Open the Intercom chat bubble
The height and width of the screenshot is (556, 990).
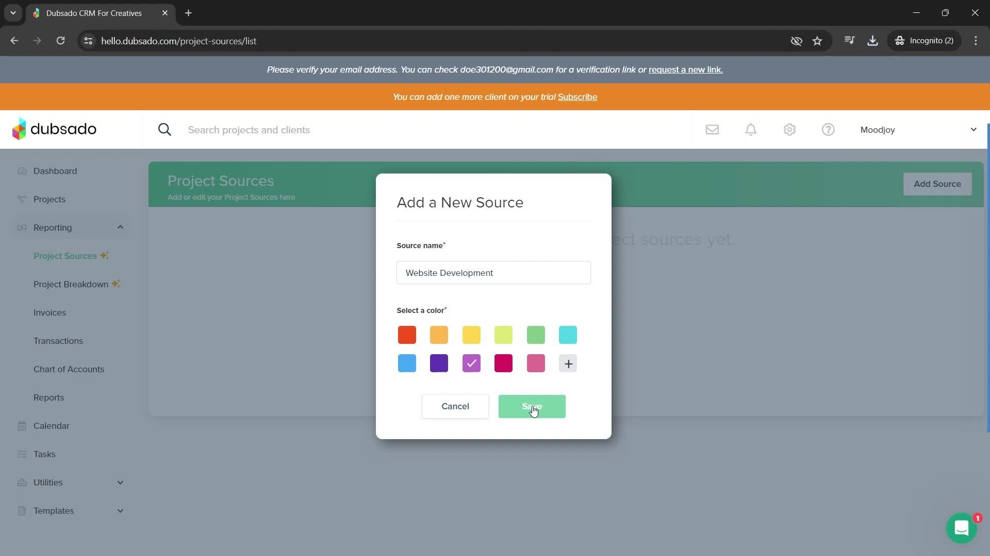(961, 528)
